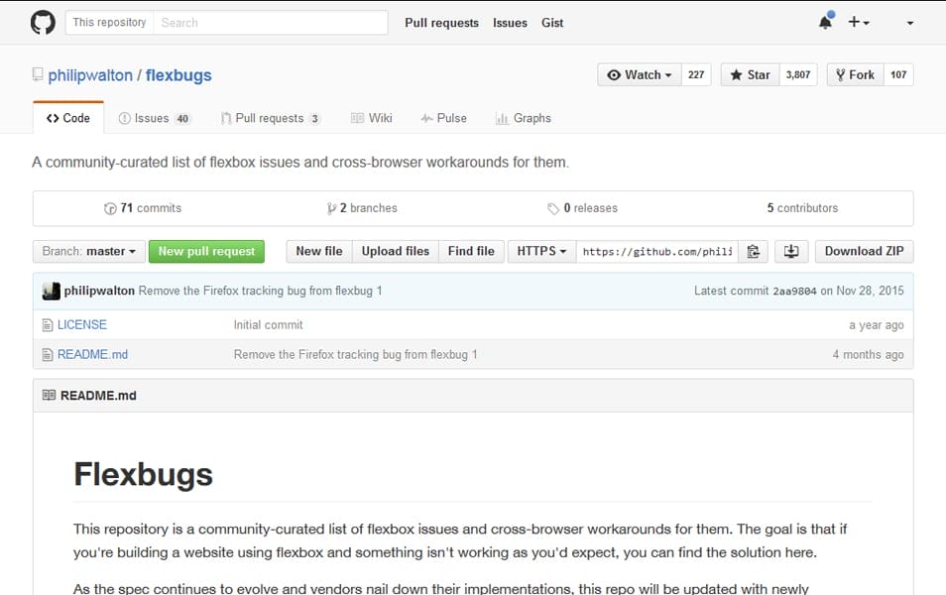Click the commits history clock icon
This screenshot has width=946, height=595.
tap(110, 208)
